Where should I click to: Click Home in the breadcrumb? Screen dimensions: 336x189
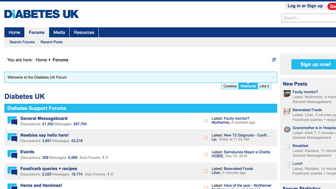[41, 60]
